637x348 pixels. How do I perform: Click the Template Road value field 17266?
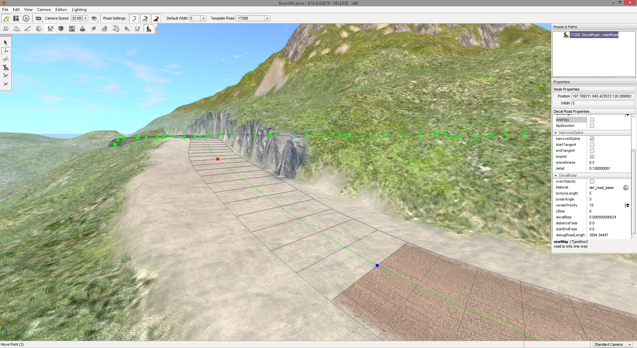click(x=250, y=18)
